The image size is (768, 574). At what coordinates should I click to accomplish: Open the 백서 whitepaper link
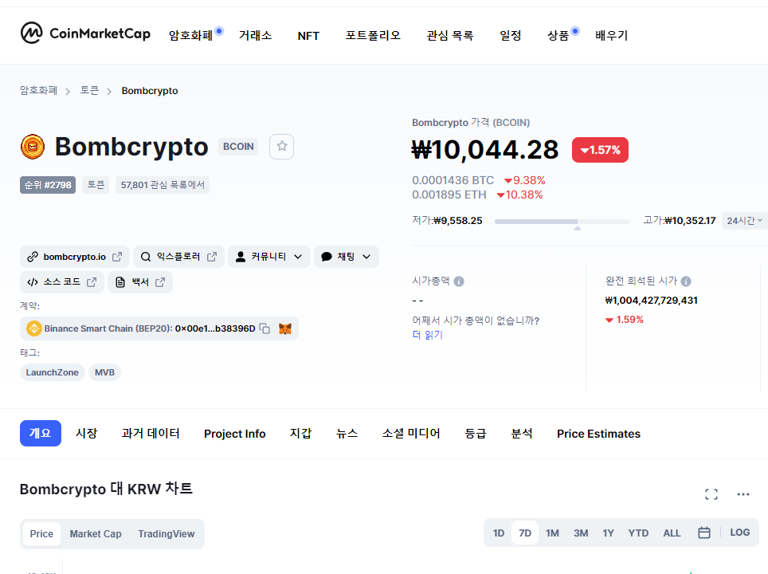pos(140,282)
